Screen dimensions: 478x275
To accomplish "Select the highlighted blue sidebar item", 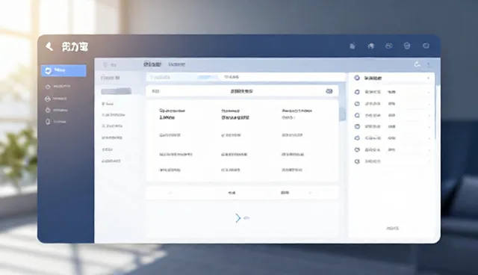I will point(63,70).
